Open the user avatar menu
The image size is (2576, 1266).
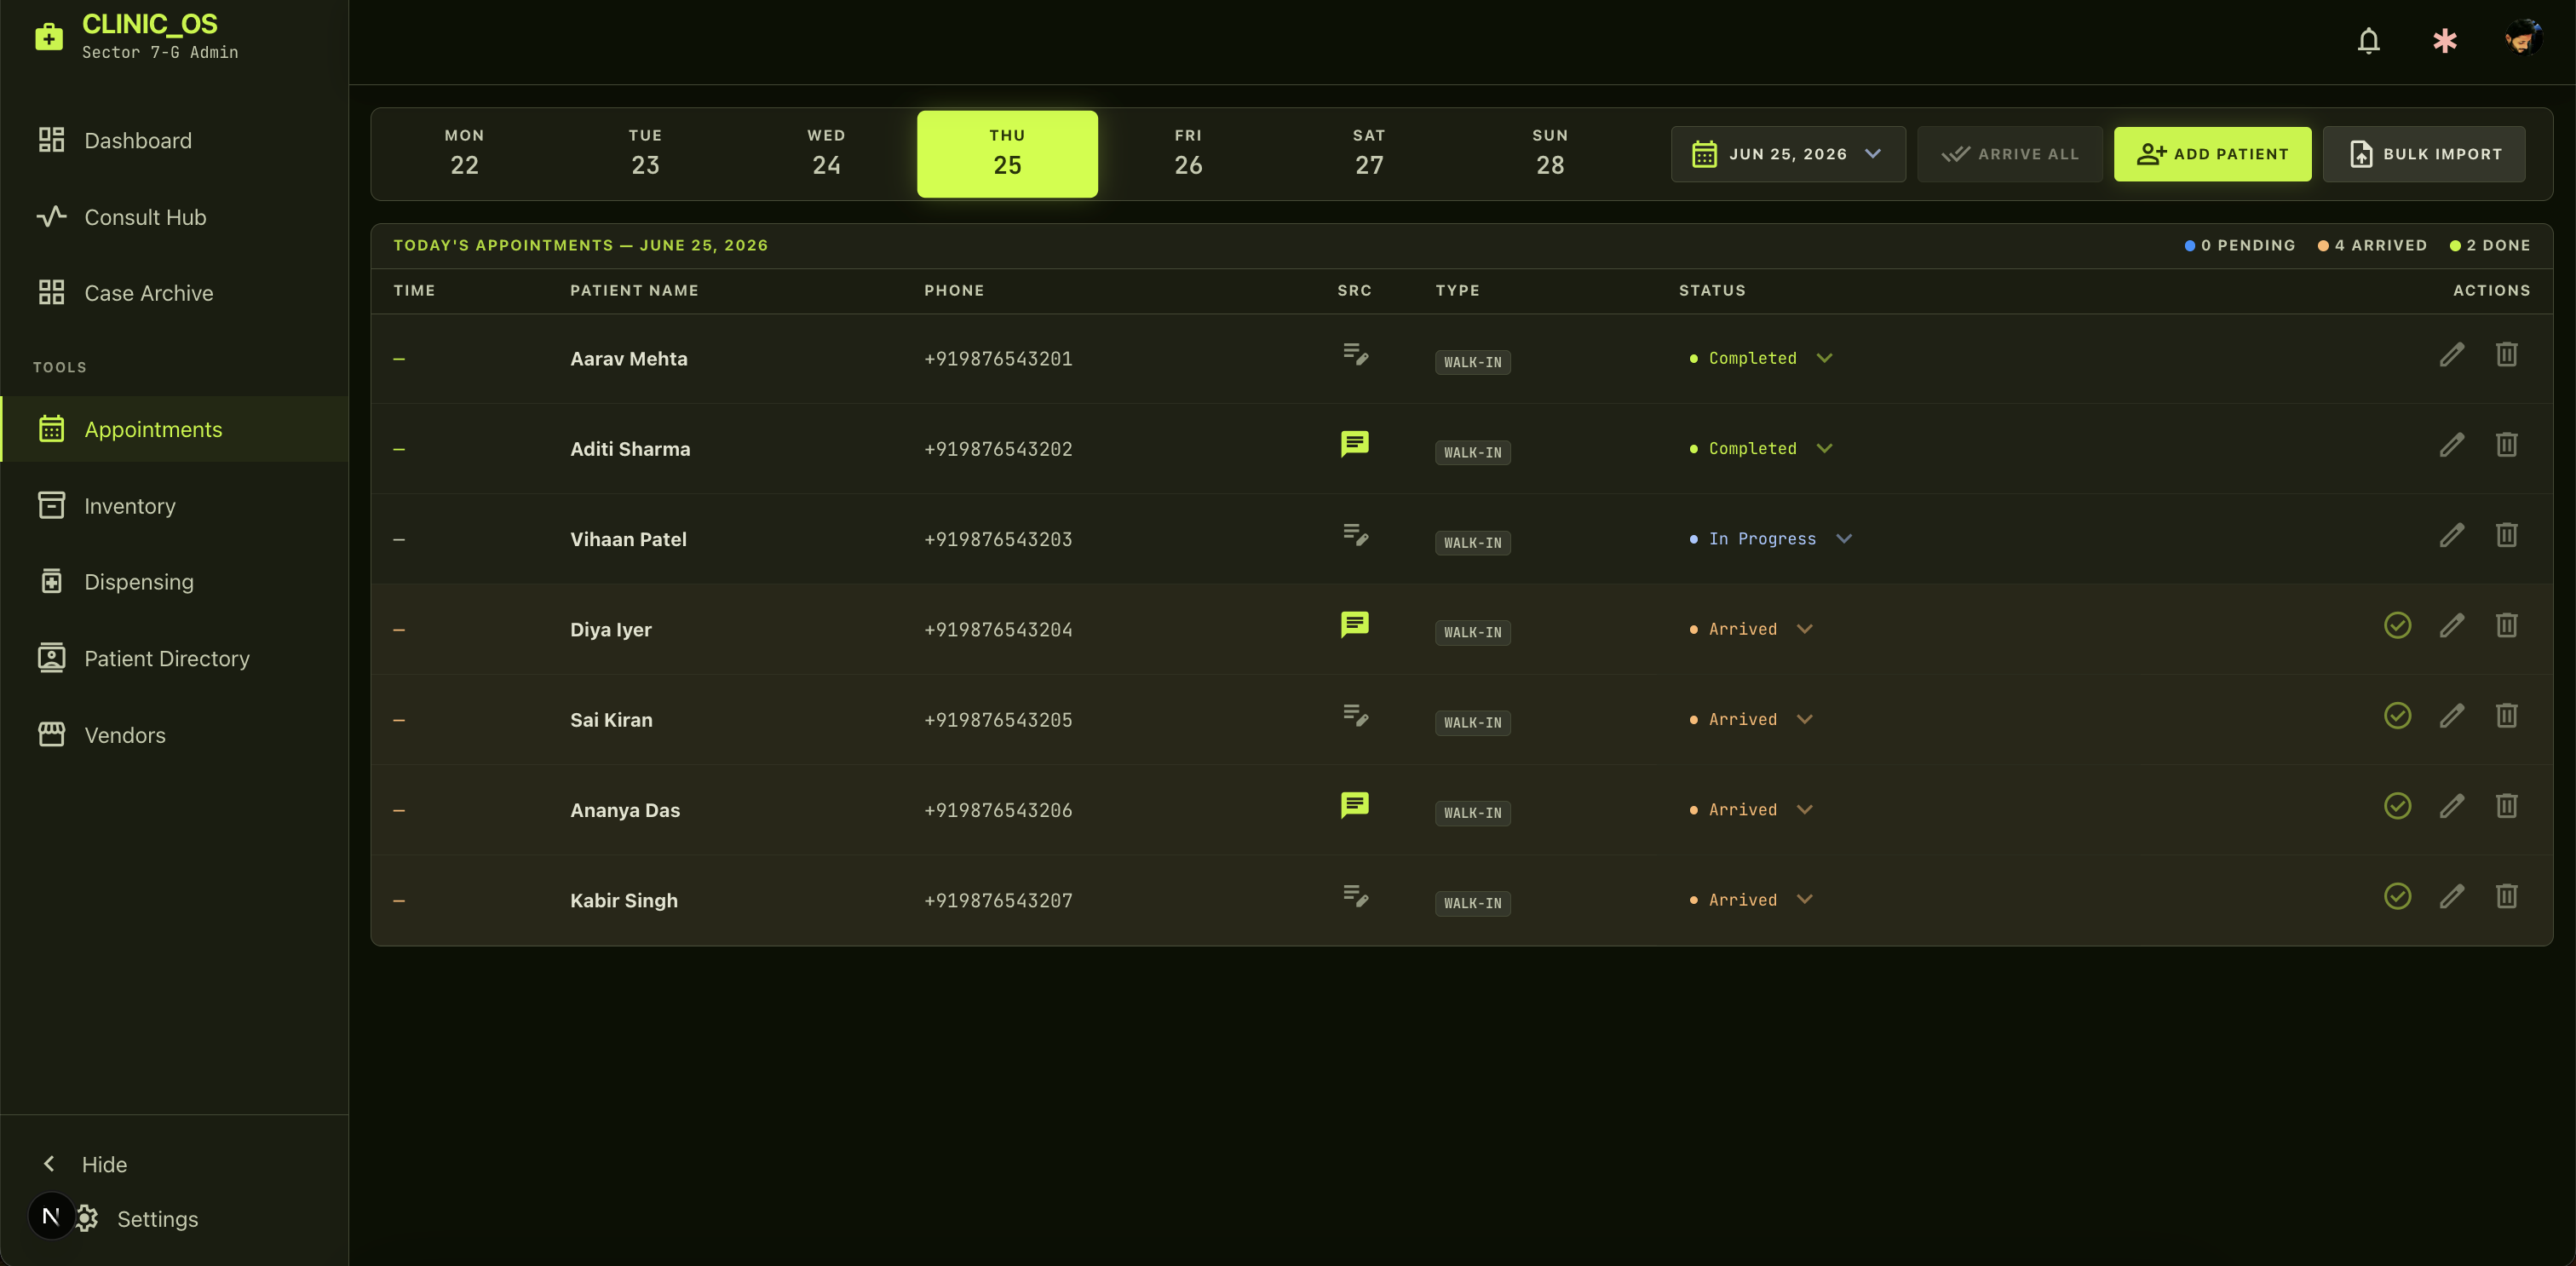(x=2522, y=39)
